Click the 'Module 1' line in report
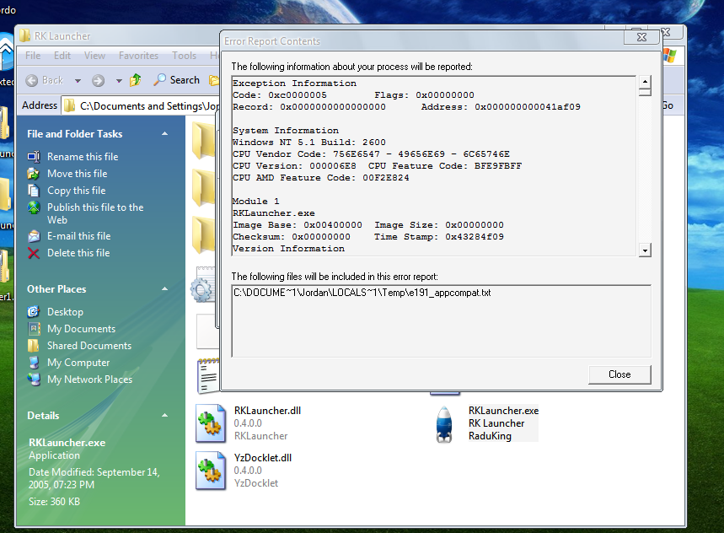Image resolution: width=724 pixels, height=533 pixels. tap(256, 201)
